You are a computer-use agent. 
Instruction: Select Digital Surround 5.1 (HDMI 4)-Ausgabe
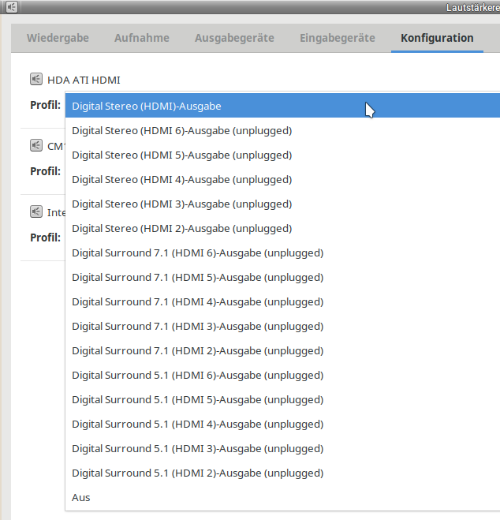[x=197, y=424]
